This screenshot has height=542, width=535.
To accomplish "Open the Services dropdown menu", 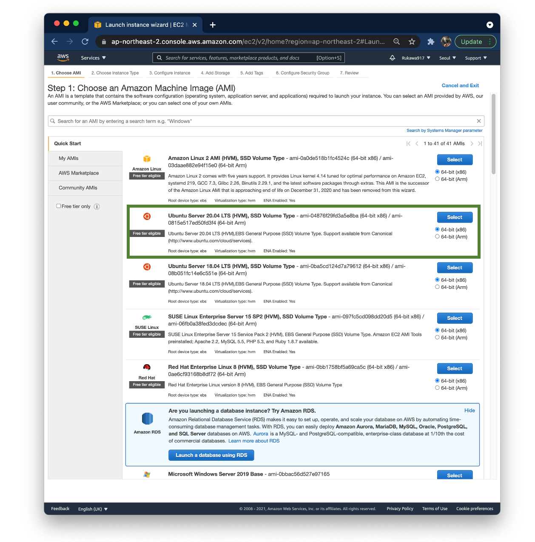I will (x=93, y=58).
